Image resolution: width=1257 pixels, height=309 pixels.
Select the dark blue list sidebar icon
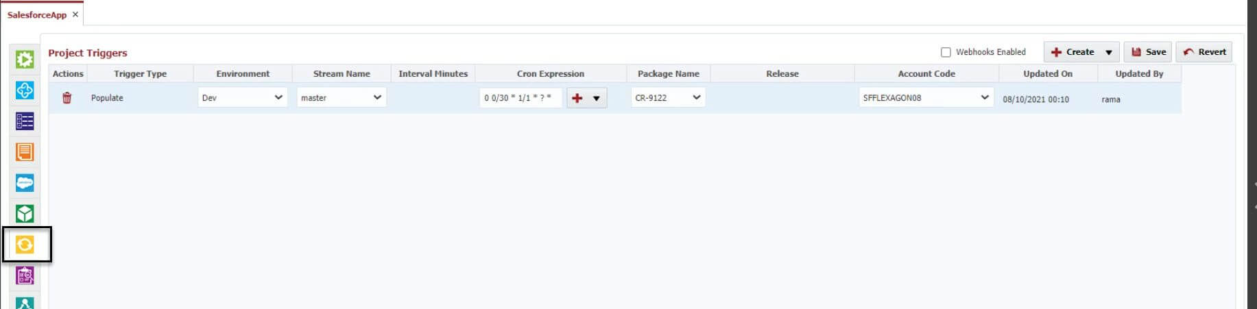click(x=25, y=121)
